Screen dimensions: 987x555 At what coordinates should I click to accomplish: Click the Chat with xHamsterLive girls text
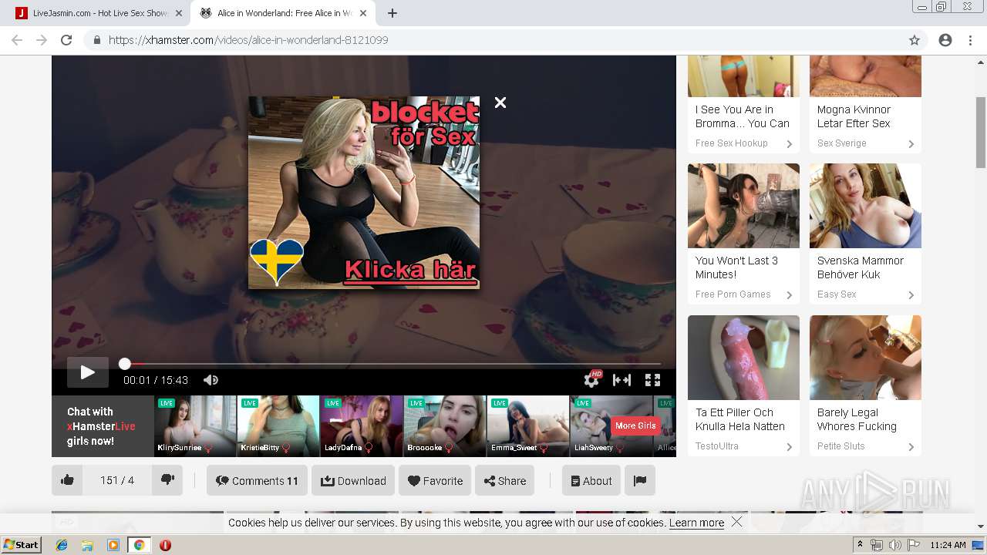coord(101,426)
